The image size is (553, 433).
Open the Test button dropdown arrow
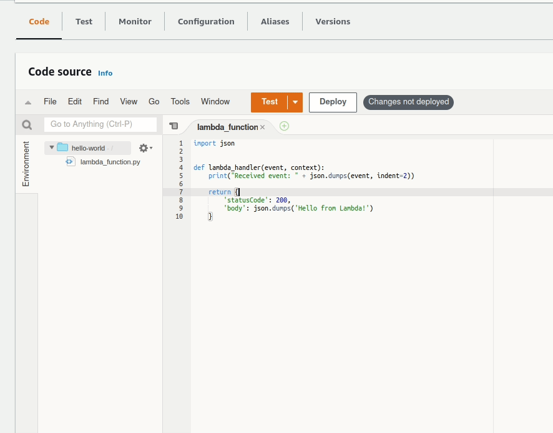(295, 102)
